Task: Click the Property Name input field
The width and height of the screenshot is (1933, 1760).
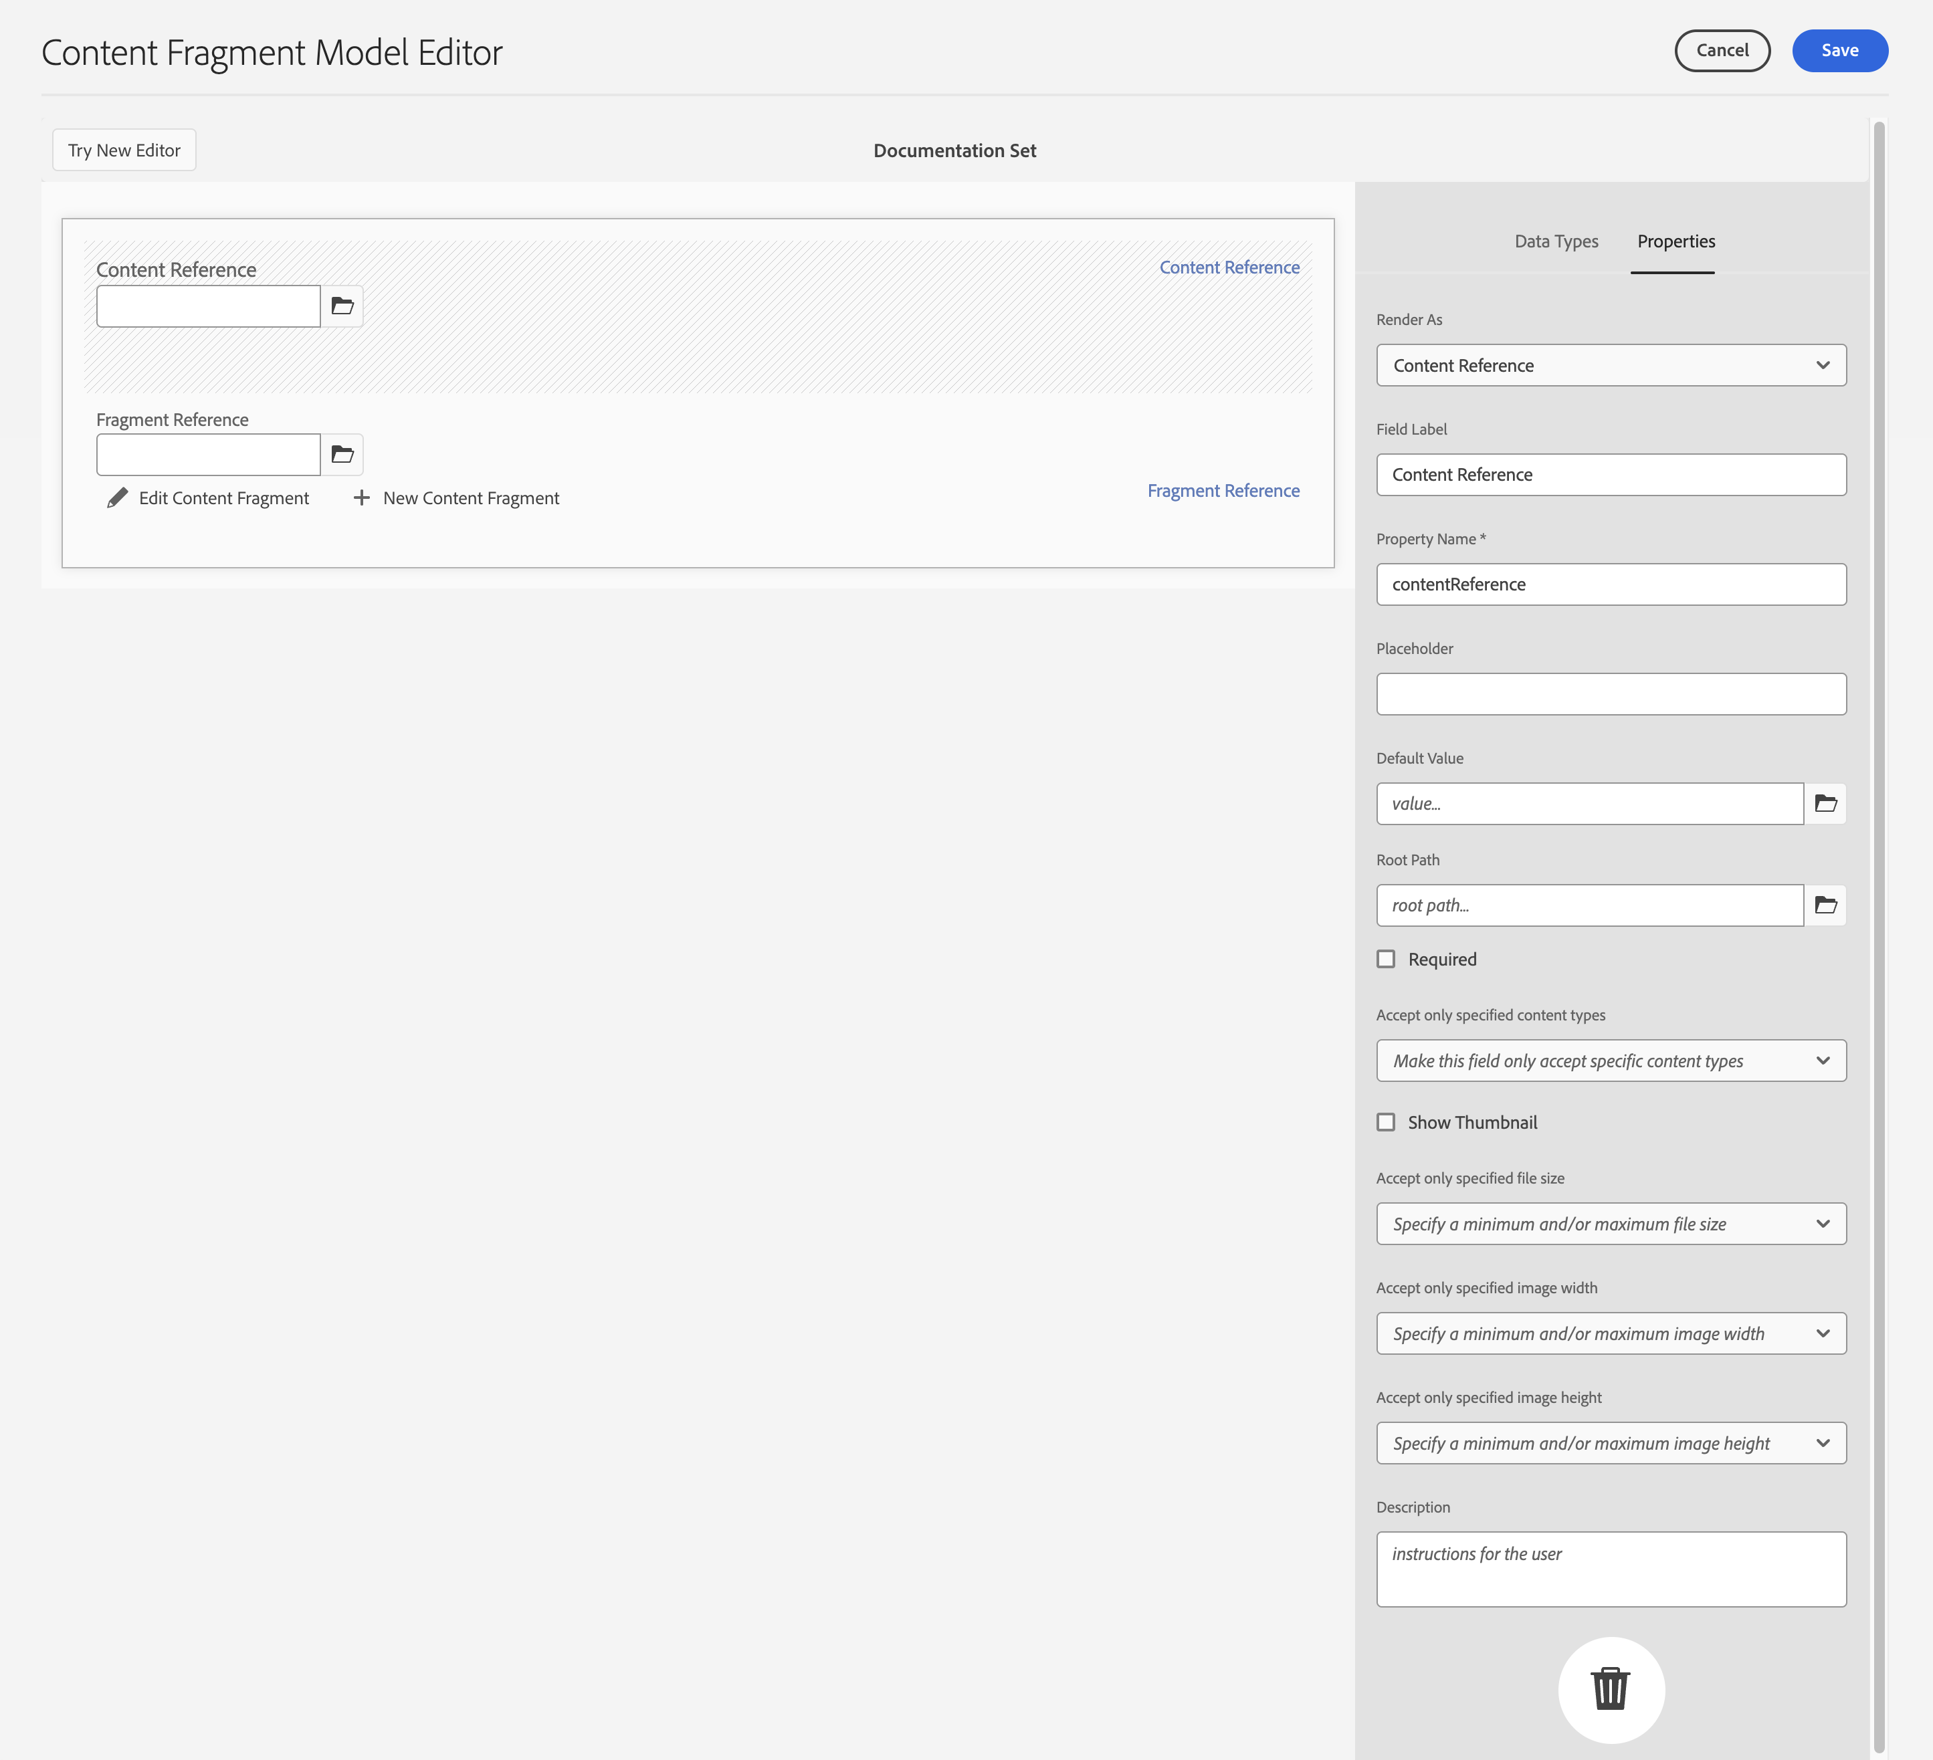Action: [x=1611, y=584]
